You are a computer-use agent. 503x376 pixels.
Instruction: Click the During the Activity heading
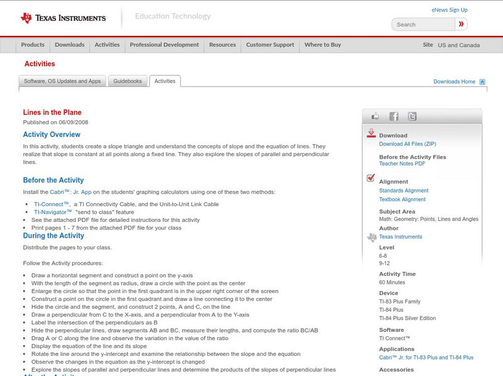tap(53, 236)
